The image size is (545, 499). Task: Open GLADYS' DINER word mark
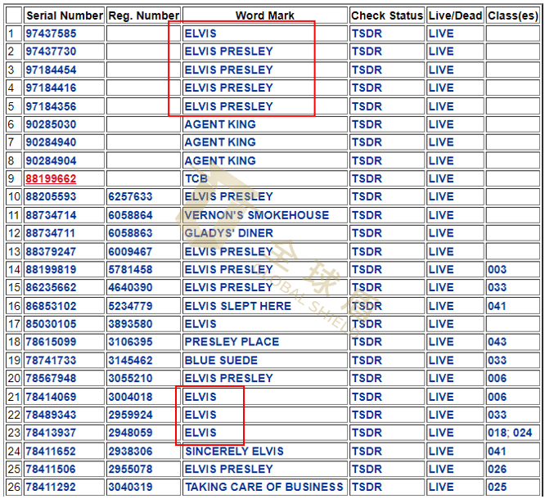(228, 233)
